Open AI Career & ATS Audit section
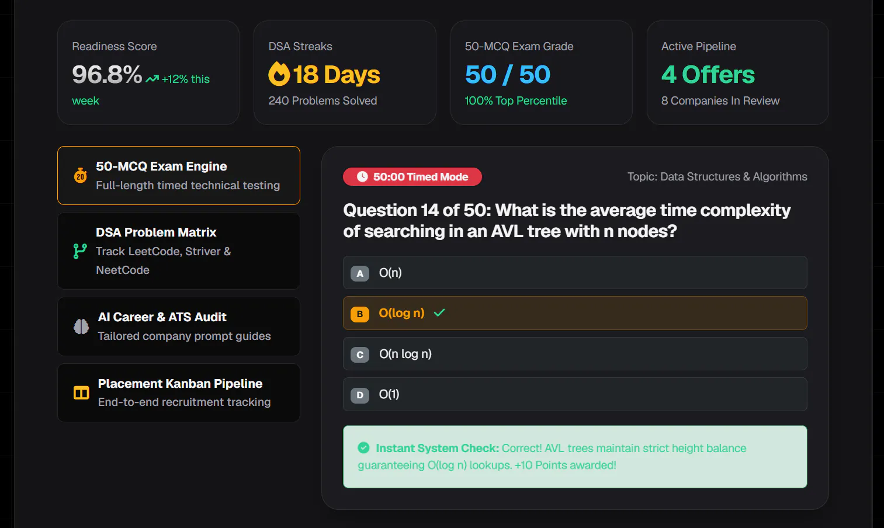 coord(179,326)
